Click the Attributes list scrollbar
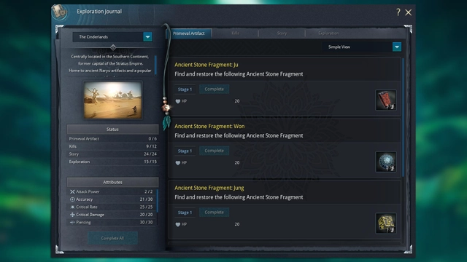467x262 pixels. coord(158,201)
